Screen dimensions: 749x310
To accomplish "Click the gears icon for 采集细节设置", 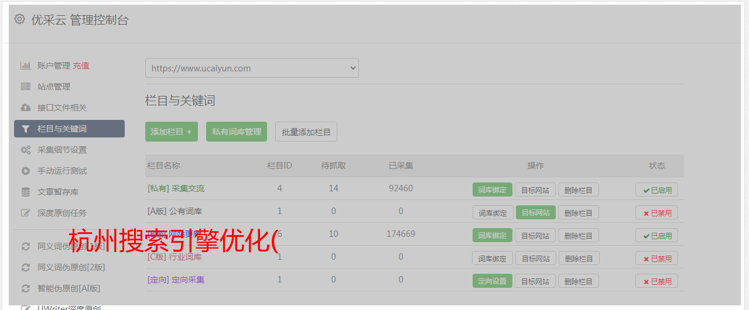I will (26, 150).
